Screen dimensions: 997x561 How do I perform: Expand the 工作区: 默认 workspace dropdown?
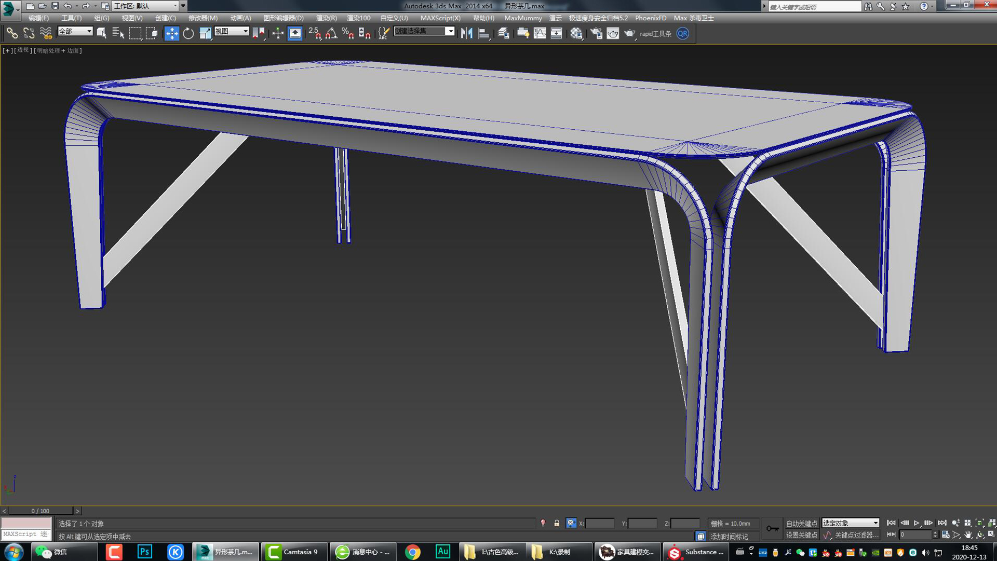pyautogui.click(x=147, y=6)
